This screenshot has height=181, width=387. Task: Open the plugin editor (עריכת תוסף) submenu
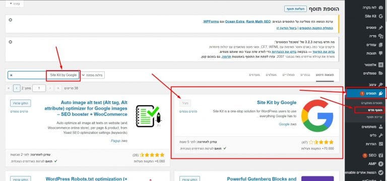(374, 117)
